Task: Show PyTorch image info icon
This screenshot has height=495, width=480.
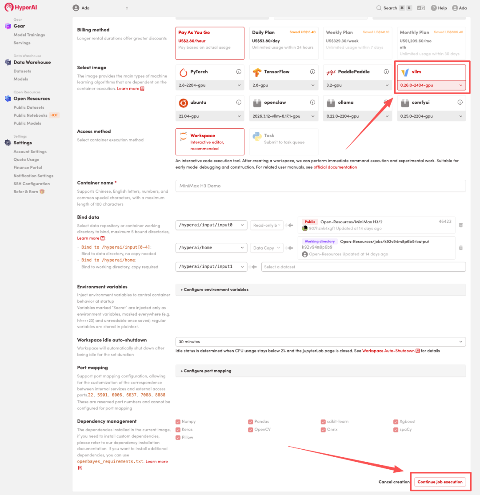Action: pyautogui.click(x=239, y=71)
